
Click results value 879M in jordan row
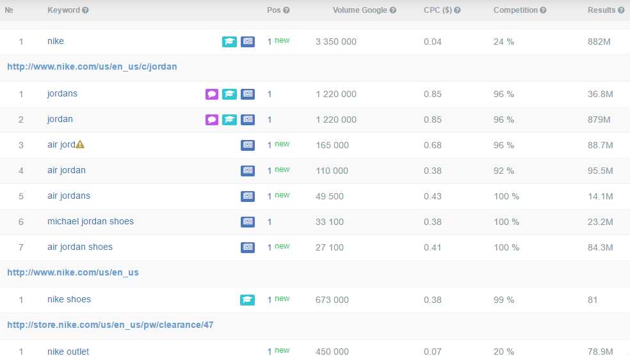point(599,120)
